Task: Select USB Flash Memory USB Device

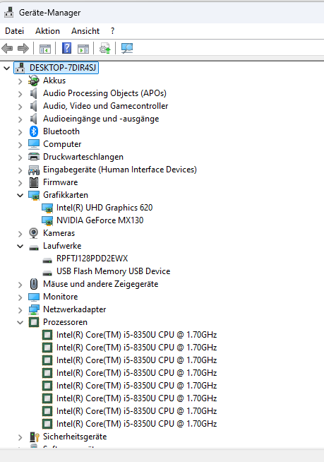Action: point(114,271)
